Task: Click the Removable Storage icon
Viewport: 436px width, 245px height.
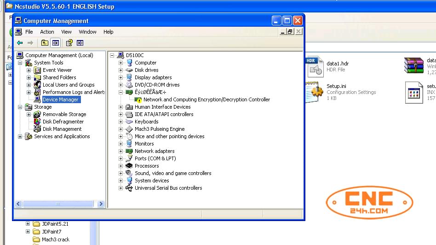Action: pyautogui.click(x=37, y=114)
